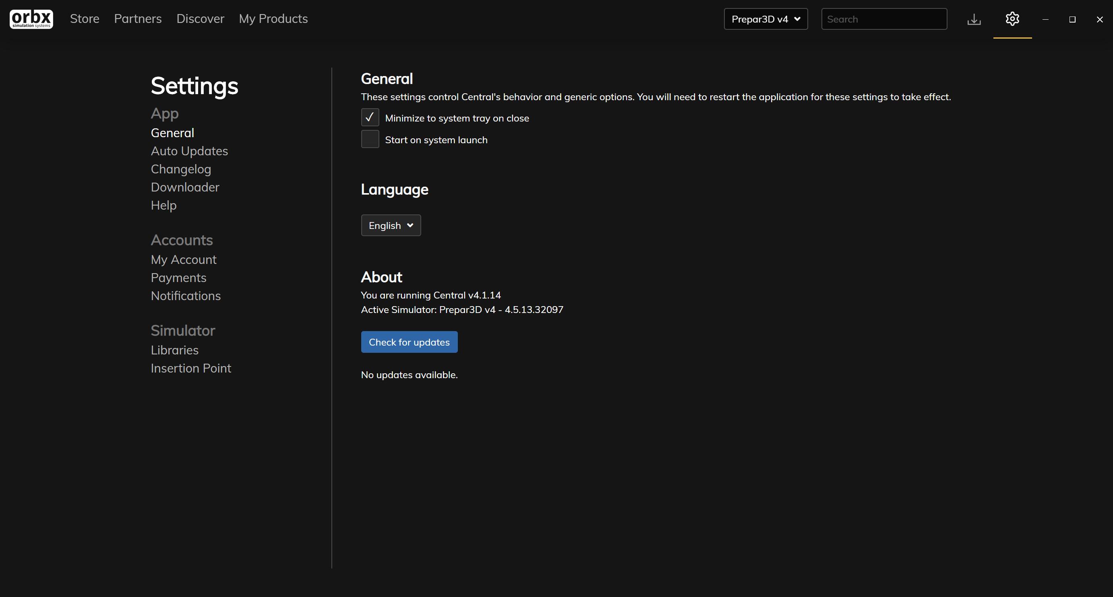Open Insertion Point settings page
This screenshot has height=597, width=1113.
point(190,368)
